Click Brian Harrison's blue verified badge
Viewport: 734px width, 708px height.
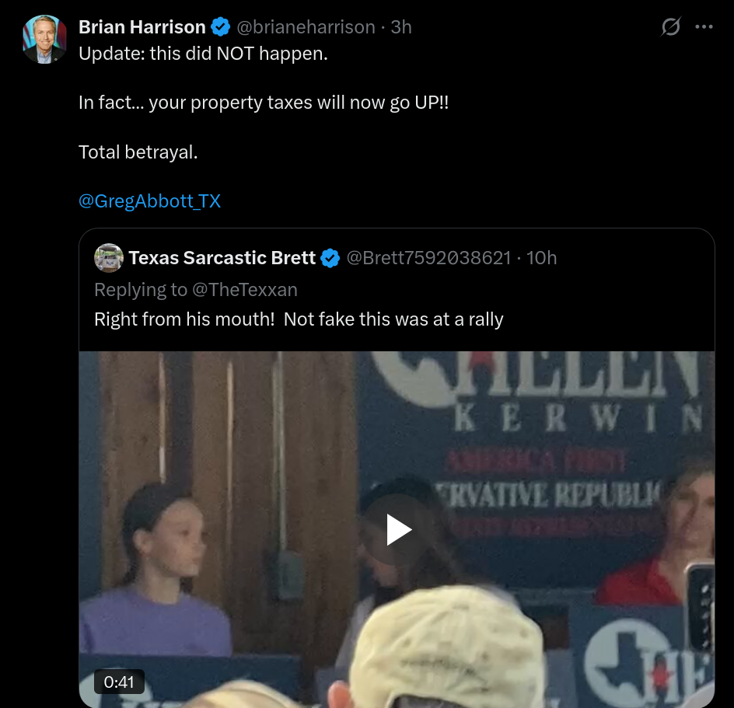pyautogui.click(x=221, y=27)
